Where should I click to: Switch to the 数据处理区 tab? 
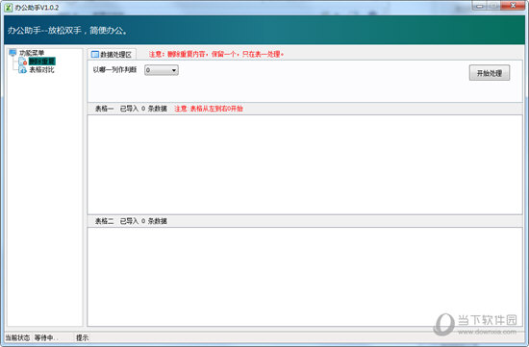pos(112,54)
